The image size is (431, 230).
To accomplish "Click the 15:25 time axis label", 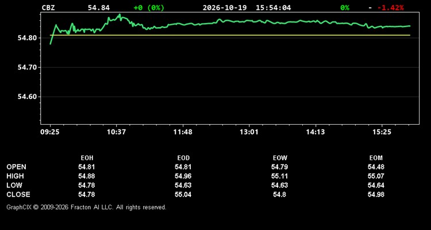I will 382,132.
